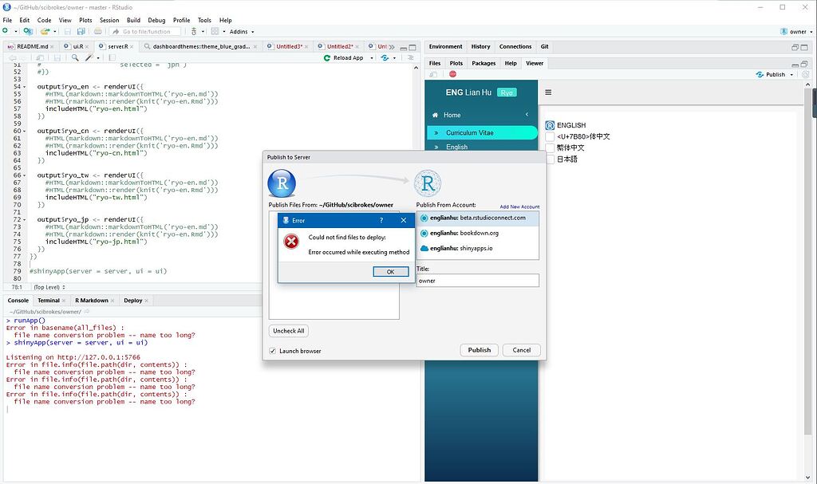Click the Uncheck All button

pyautogui.click(x=287, y=330)
